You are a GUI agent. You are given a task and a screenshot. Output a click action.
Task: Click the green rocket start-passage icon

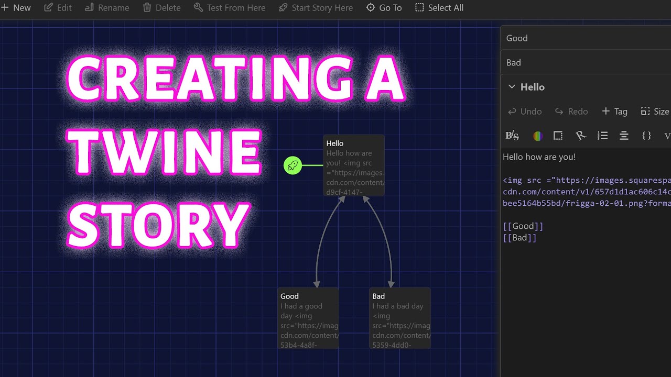[293, 165]
